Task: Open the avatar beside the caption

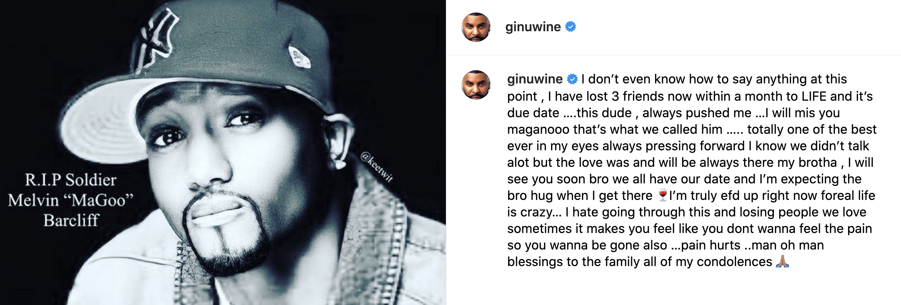Action: pos(476,85)
